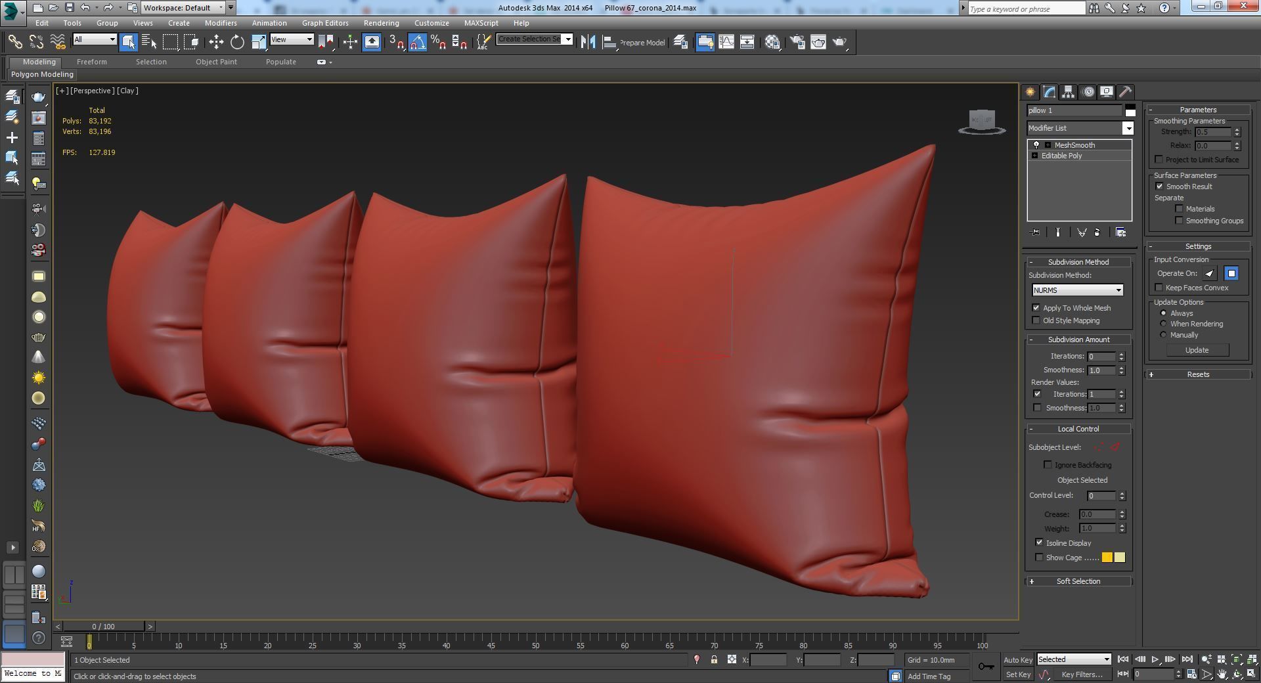
Task: Toggle Apply To Whole Mesh checkbox
Action: 1036,308
